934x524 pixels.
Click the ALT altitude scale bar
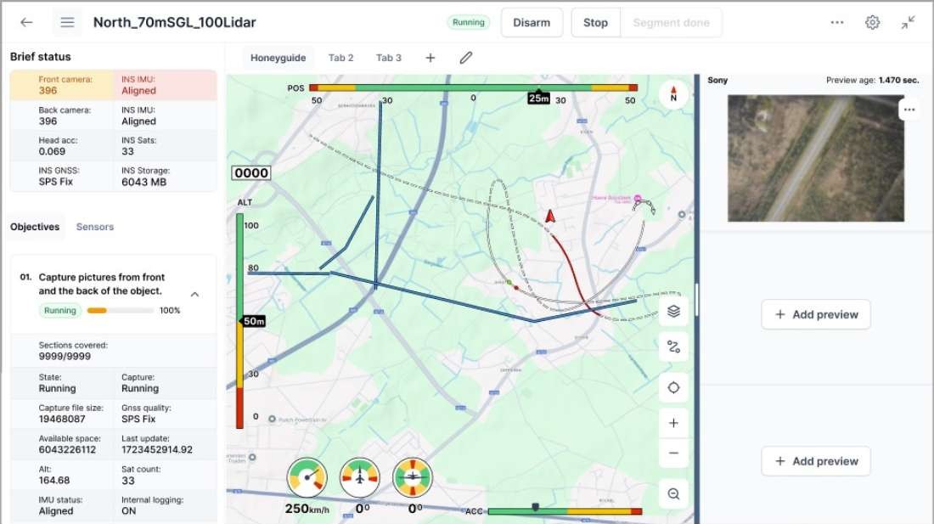click(x=239, y=321)
